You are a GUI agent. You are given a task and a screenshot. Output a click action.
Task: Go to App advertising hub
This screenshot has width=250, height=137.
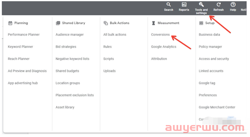pyautogui.click(x=23, y=83)
